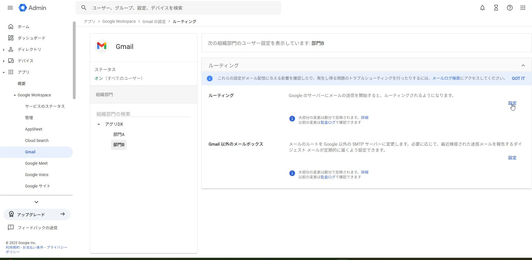
Task: Click アプリ breadcrumb link
Action: pos(90,21)
